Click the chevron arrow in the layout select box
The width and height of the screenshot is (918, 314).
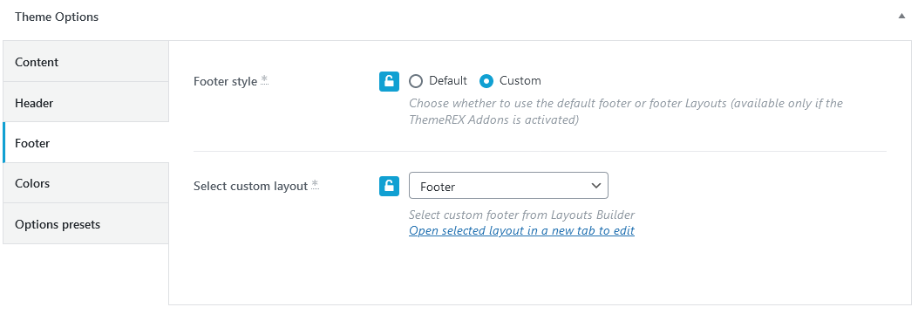point(596,186)
